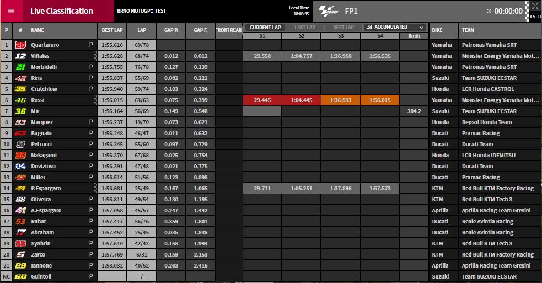Click Abraham's number 17 badge
Viewport: 542px width, 283px height.
(x=20, y=233)
